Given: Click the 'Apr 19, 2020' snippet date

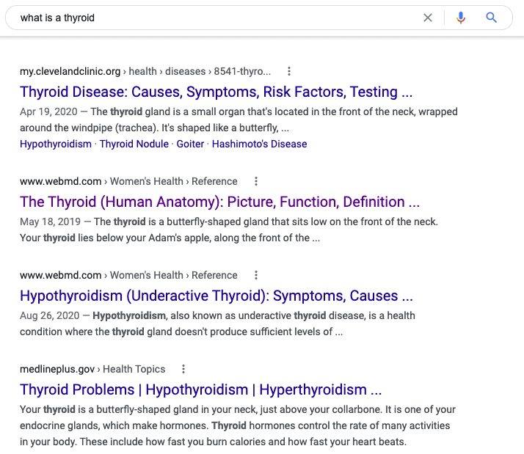Looking at the screenshot, I should coord(48,111).
